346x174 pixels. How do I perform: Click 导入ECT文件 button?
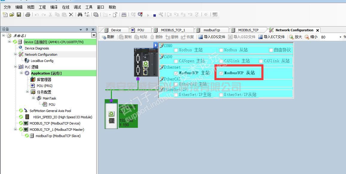point(272,37)
